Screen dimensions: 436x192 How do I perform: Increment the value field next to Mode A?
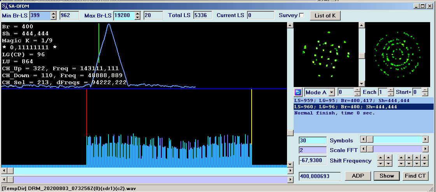[357, 90]
